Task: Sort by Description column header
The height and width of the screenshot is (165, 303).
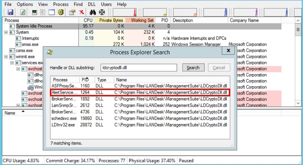Action: (200, 20)
